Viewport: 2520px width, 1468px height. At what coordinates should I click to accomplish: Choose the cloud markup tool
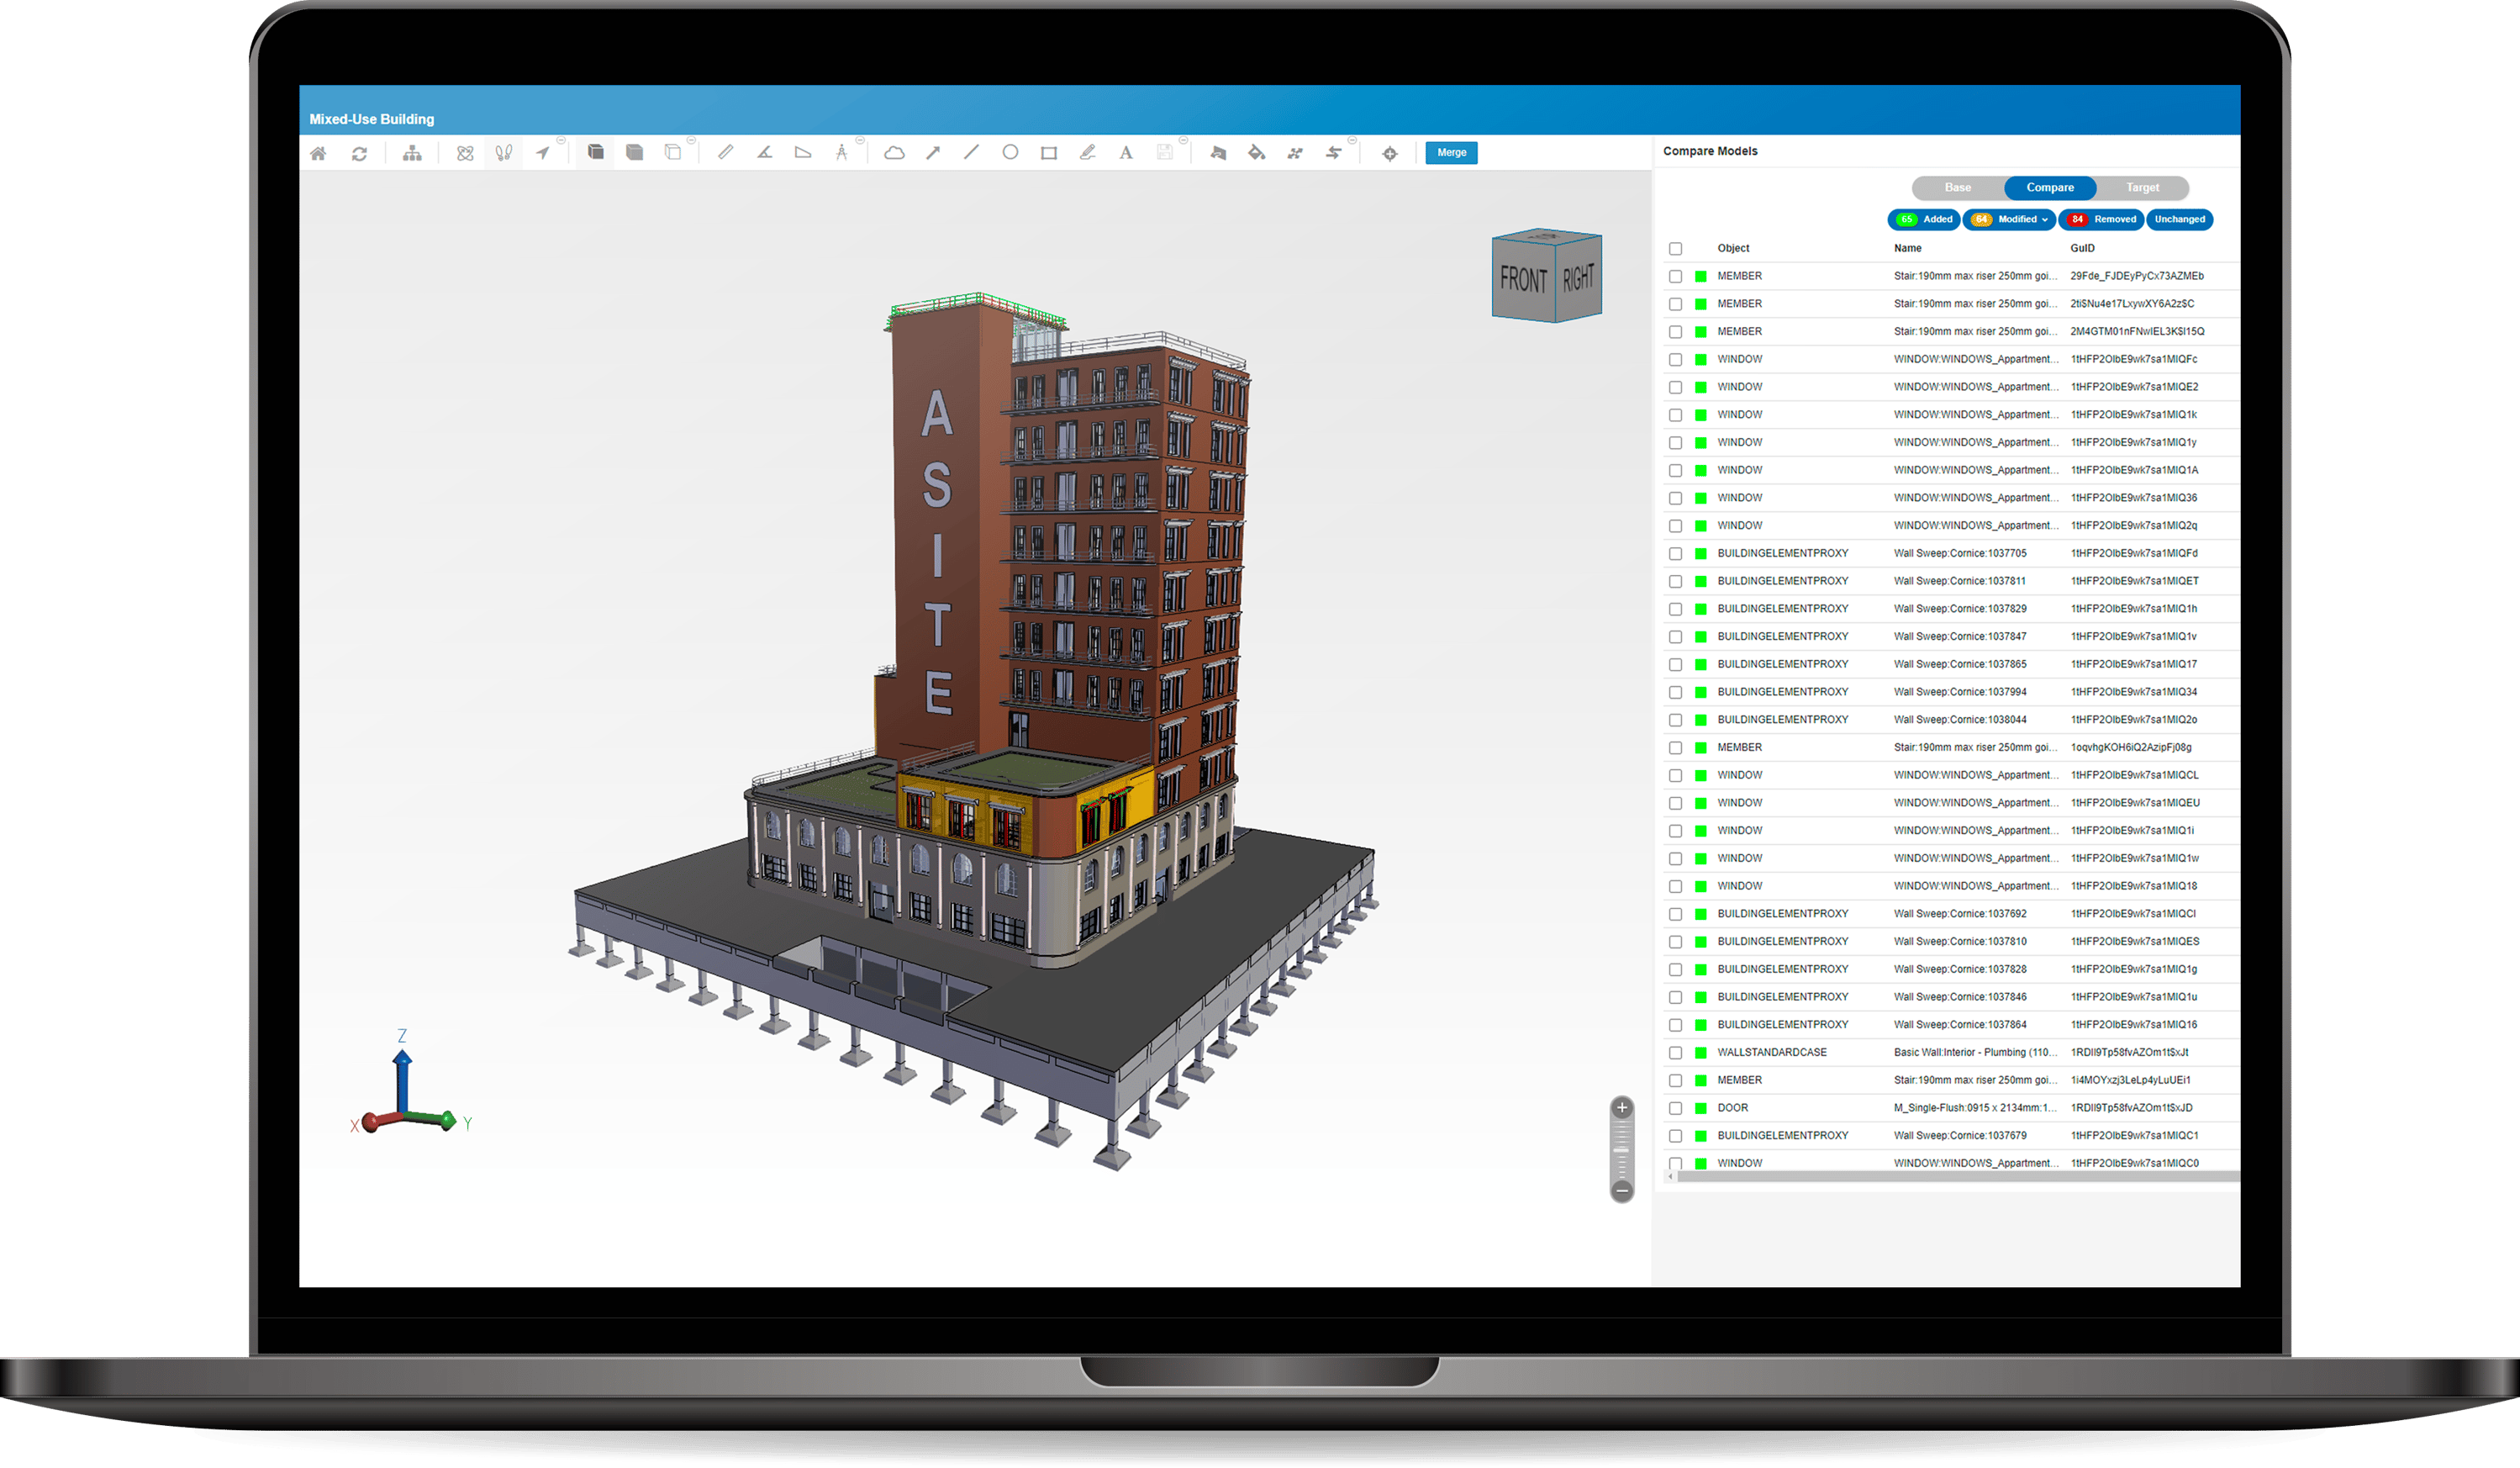pos(895,152)
